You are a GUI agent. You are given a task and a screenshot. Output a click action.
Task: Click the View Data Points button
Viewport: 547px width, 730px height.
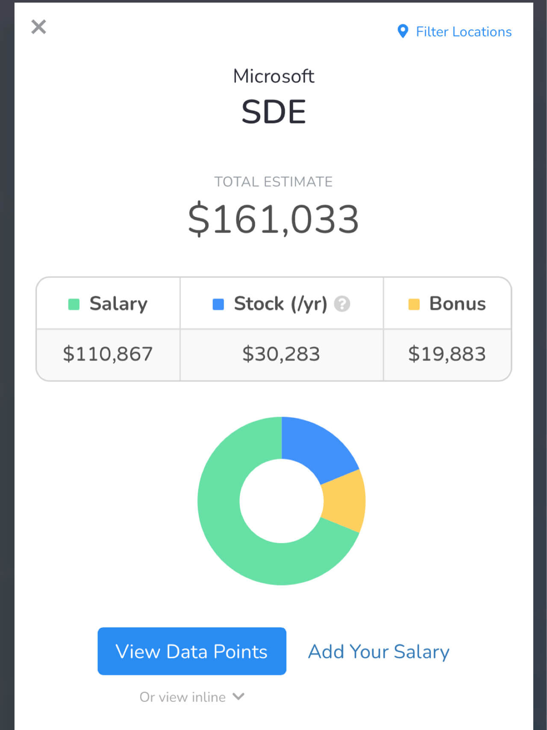click(x=192, y=651)
